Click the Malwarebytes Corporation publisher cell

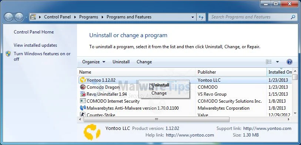(x=224, y=108)
